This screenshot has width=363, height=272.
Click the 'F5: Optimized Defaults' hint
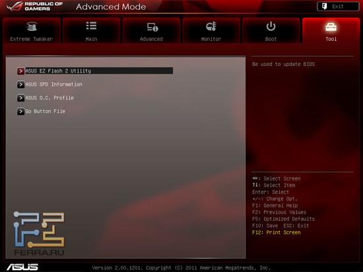coord(283,219)
